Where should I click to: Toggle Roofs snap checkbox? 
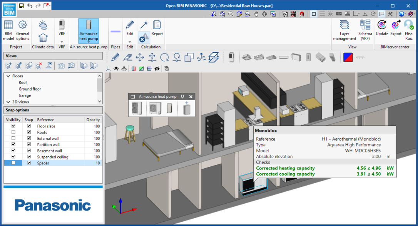click(x=29, y=132)
